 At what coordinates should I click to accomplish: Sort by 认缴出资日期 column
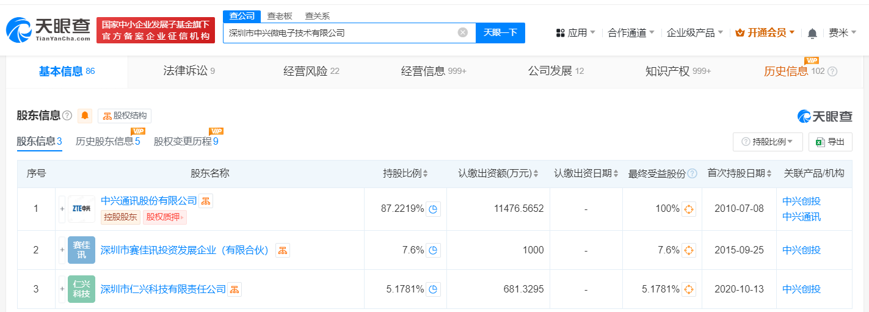coord(616,174)
